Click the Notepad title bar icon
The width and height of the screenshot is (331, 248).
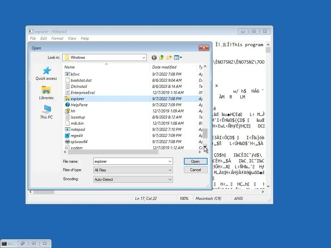tap(31, 31)
